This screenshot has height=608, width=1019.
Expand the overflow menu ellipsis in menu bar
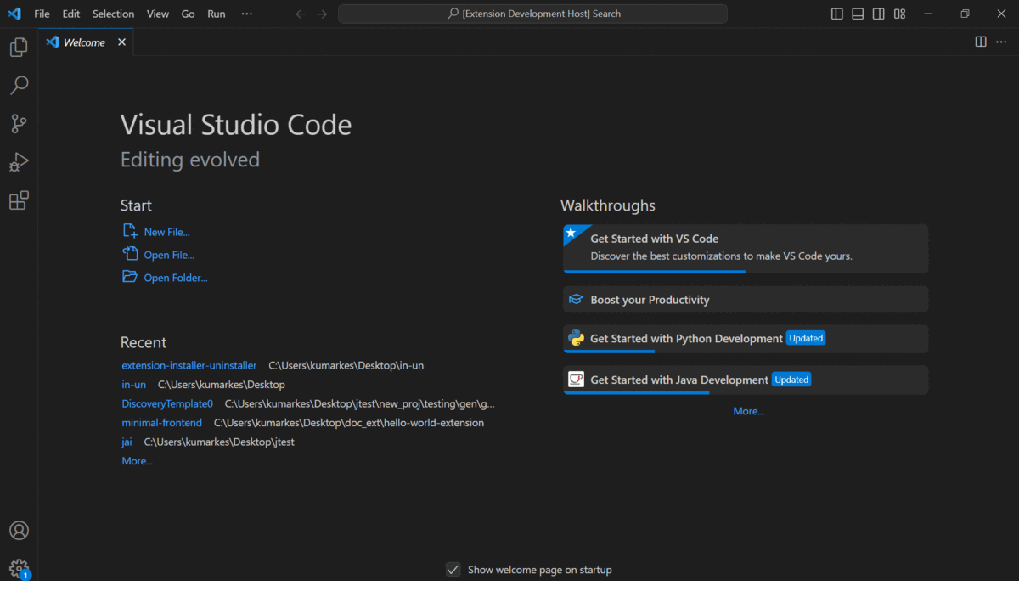247,14
